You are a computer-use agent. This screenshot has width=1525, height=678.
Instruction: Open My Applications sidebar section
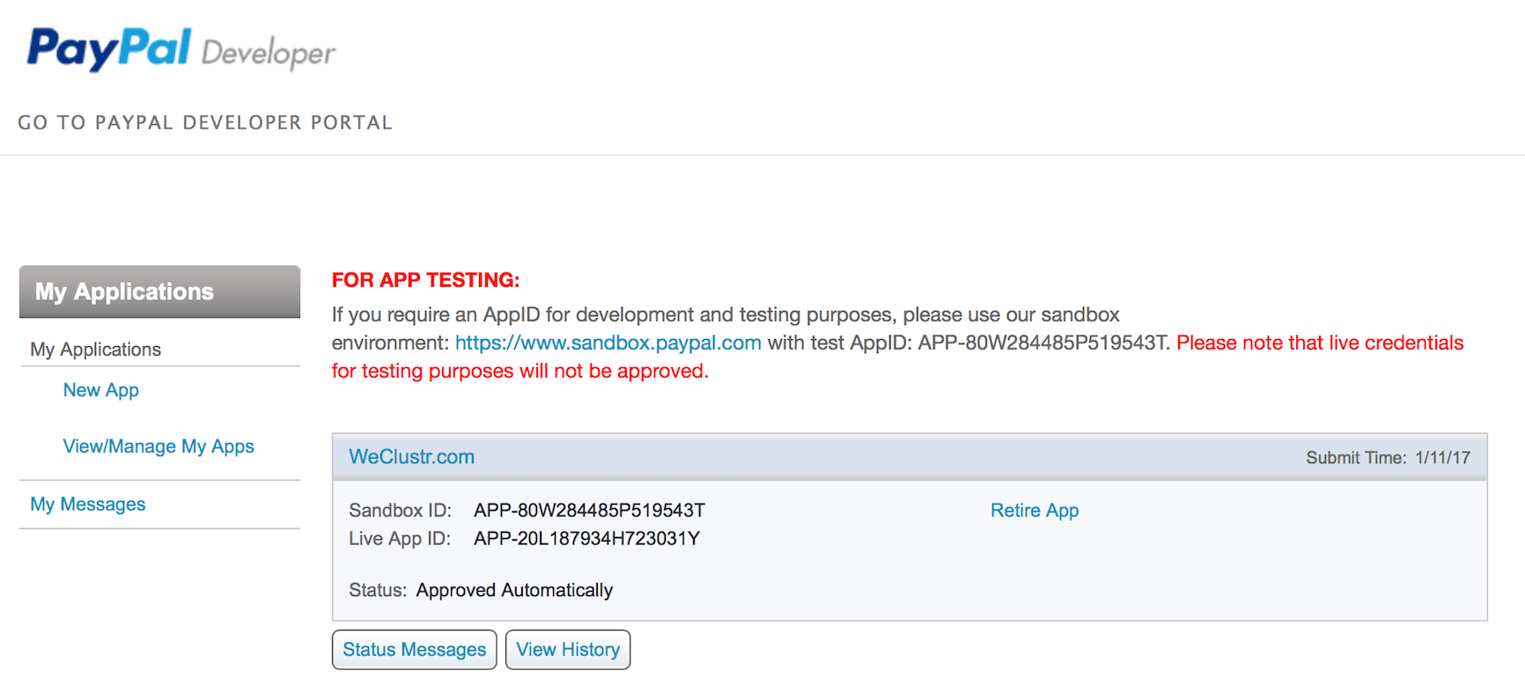point(95,350)
